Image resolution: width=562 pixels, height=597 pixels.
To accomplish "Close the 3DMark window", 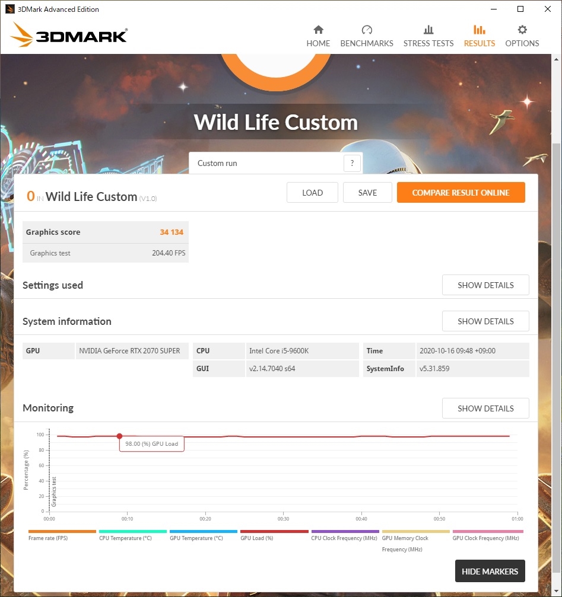I will 548,9.
